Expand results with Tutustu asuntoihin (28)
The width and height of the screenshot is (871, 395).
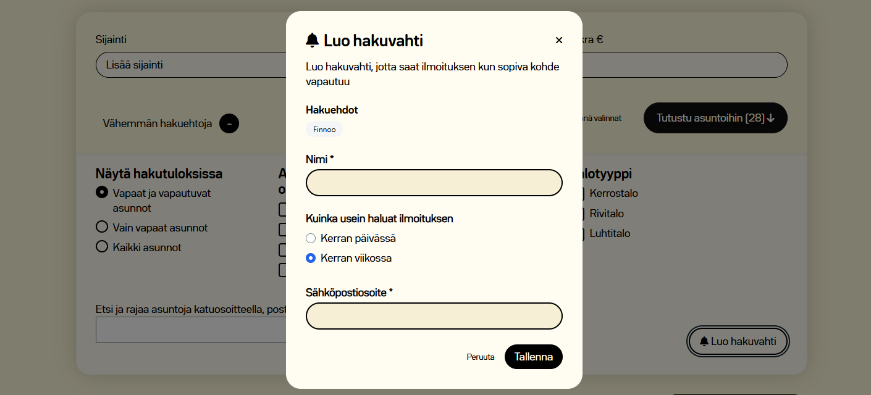[715, 118]
